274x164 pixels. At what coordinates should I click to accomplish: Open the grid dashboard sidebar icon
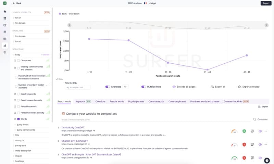pyautogui.click(x=5, y=18)
